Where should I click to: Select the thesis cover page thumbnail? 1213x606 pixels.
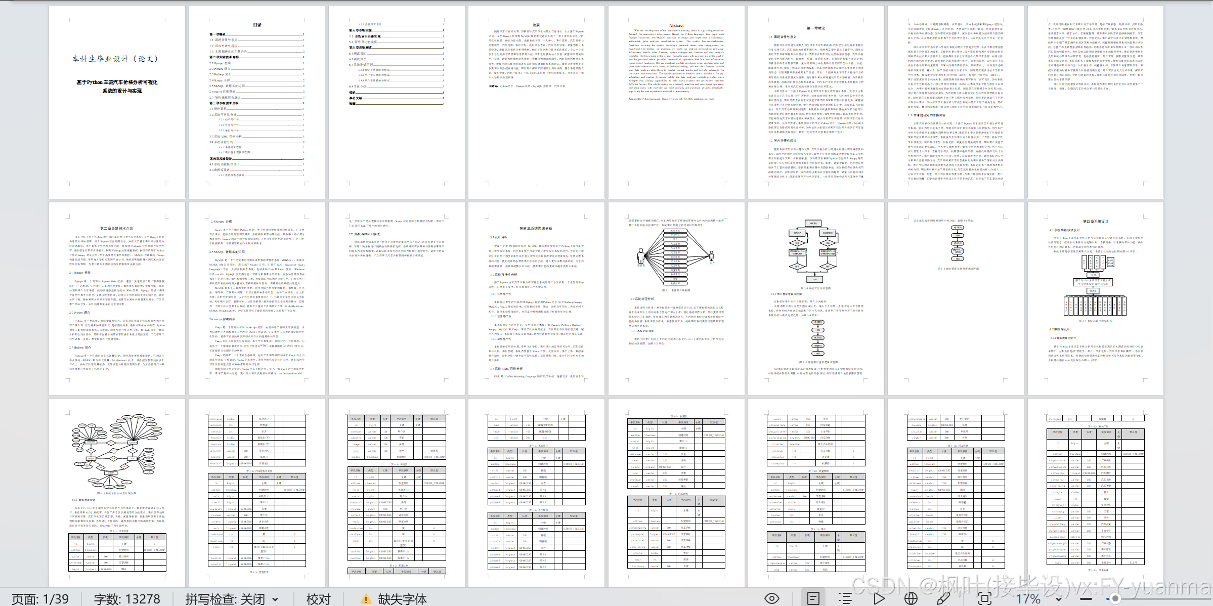pos(117,101)
